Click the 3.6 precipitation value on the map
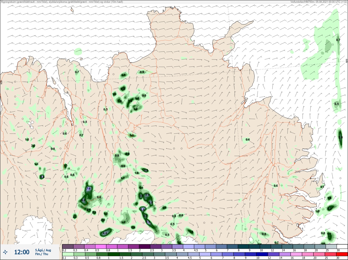This screenshot has height=260, width=348. click(x=141, y=196)
